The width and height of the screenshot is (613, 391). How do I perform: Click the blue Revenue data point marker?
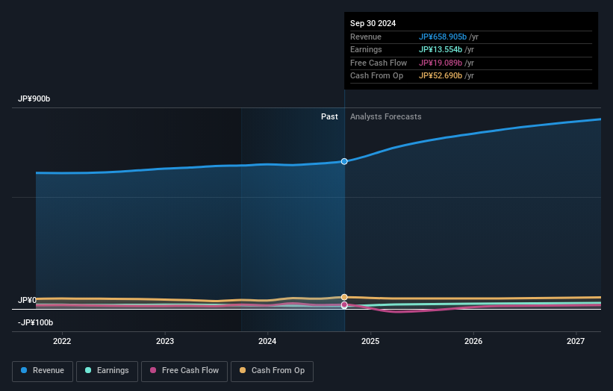tap(344, 161)
